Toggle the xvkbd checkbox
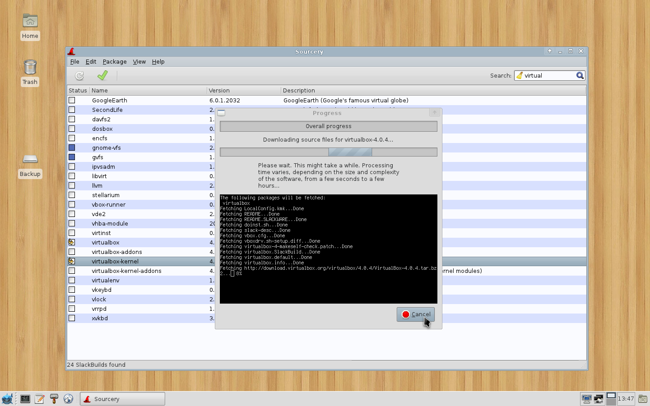The image size is (650, 406). point(72,318)
